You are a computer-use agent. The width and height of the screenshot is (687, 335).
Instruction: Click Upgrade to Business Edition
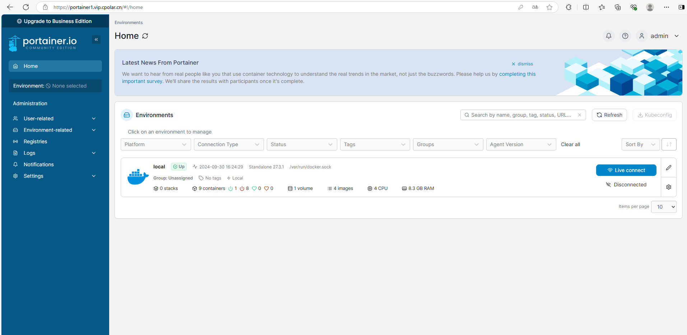tap(54, 21)
